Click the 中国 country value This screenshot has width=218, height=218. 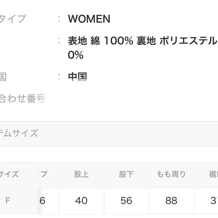[77, 77]
